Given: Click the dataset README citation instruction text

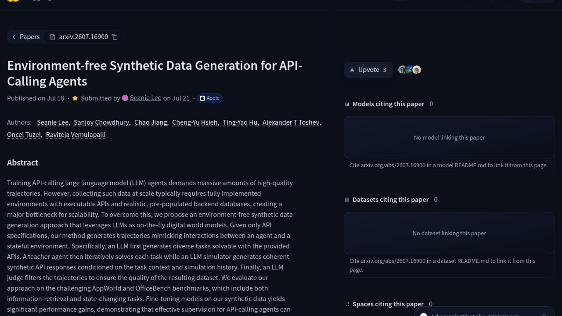Looking at the screenshot, I should point(442,265).
